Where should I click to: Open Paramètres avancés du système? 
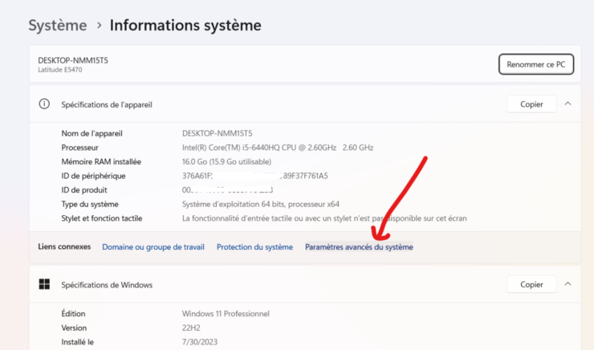[359, 247]
